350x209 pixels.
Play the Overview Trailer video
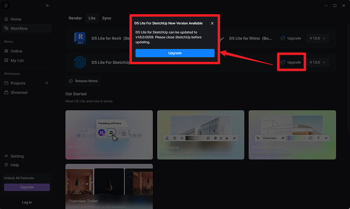click(109, 187)
